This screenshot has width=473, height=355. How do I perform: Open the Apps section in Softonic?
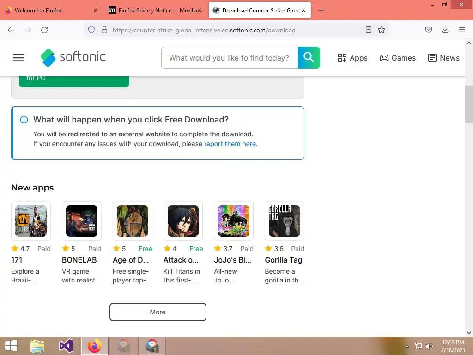(x=352, y=58)
